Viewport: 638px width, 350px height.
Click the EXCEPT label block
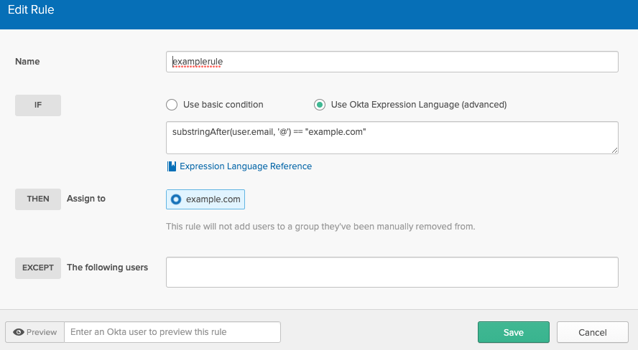pyautogui.click(x=38, y=268)
